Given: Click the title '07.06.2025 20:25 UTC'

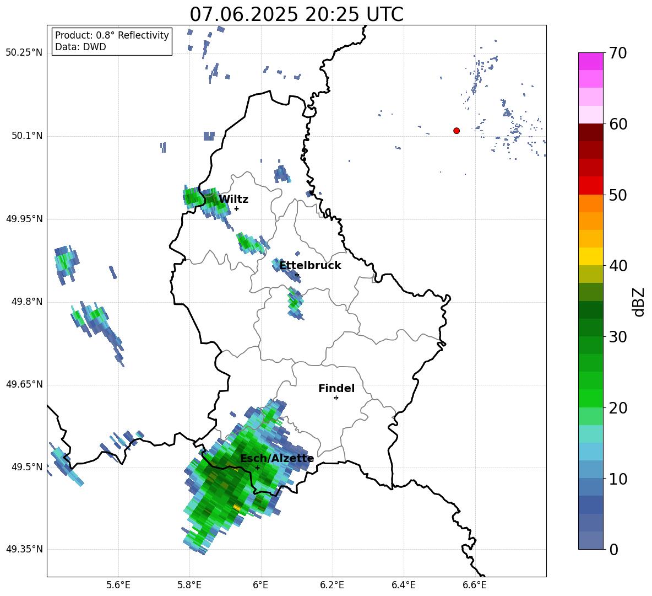Looking at the screenshot, I should pos(296,14).
